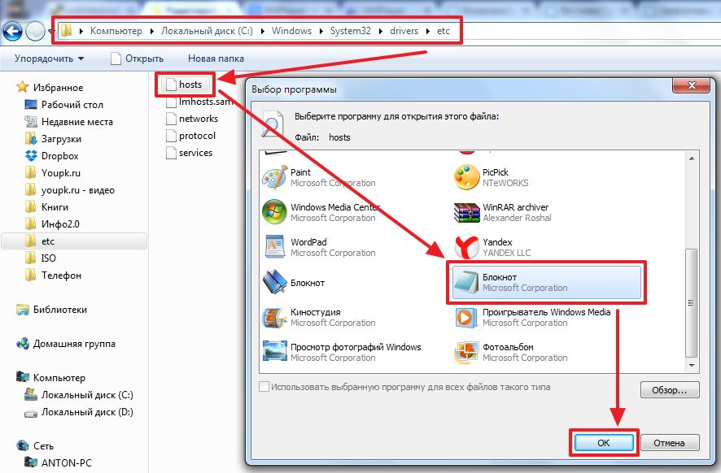The image size is (721, 473).
Task: Expand the Библиотеки tree node
Action: click(59, 310)
